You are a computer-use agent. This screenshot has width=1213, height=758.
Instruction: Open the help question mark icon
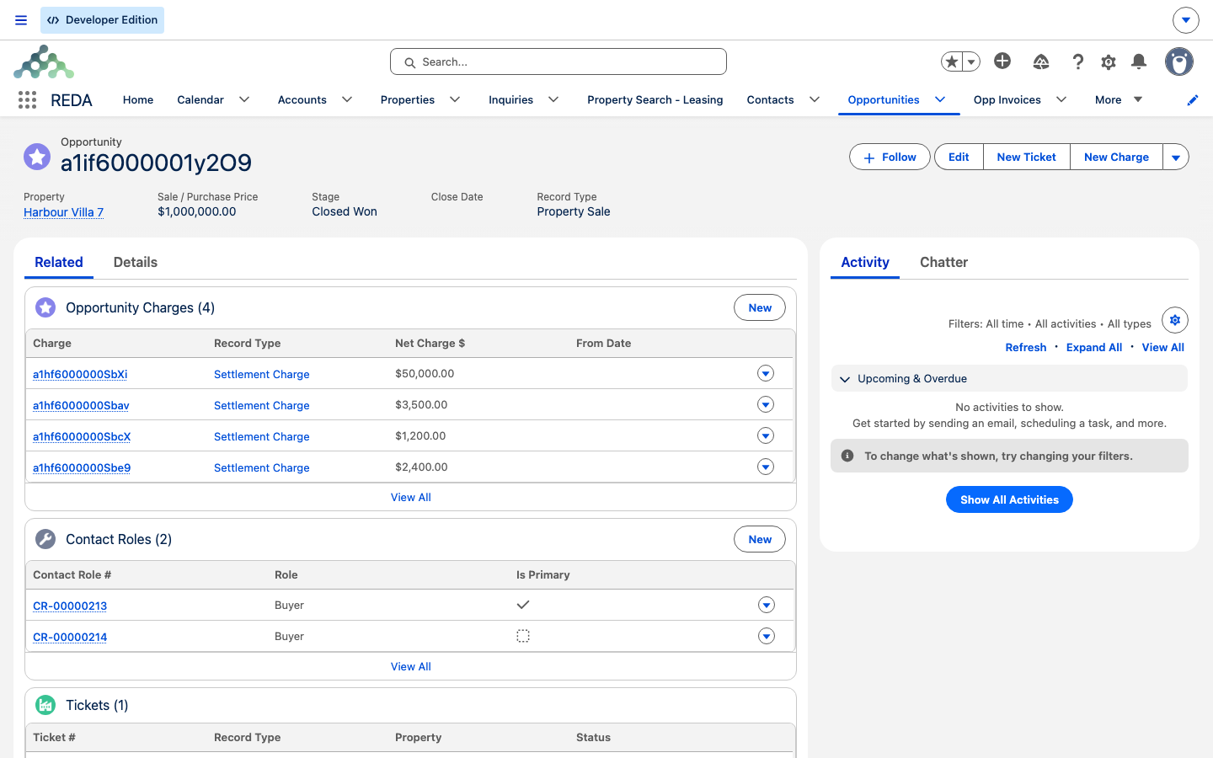click(x=1077, y=61)
